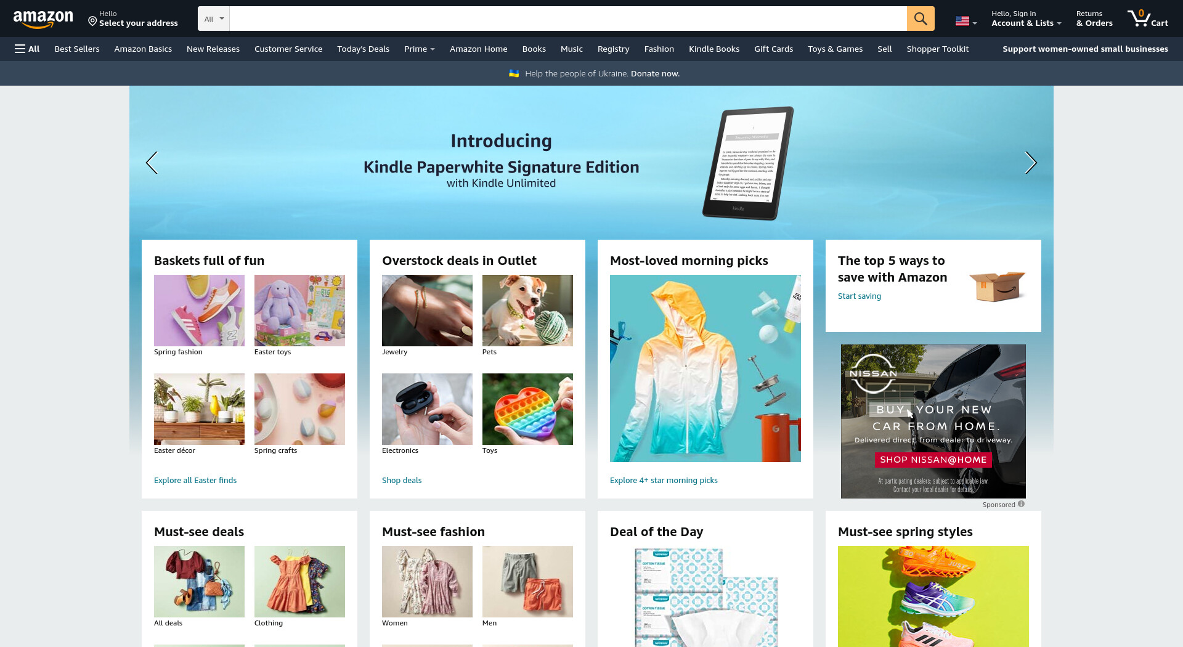Image resolution: width=1183 pixels, height=647 pixels.
Task: Open Customer Service page
Action: tap(288, 49)
